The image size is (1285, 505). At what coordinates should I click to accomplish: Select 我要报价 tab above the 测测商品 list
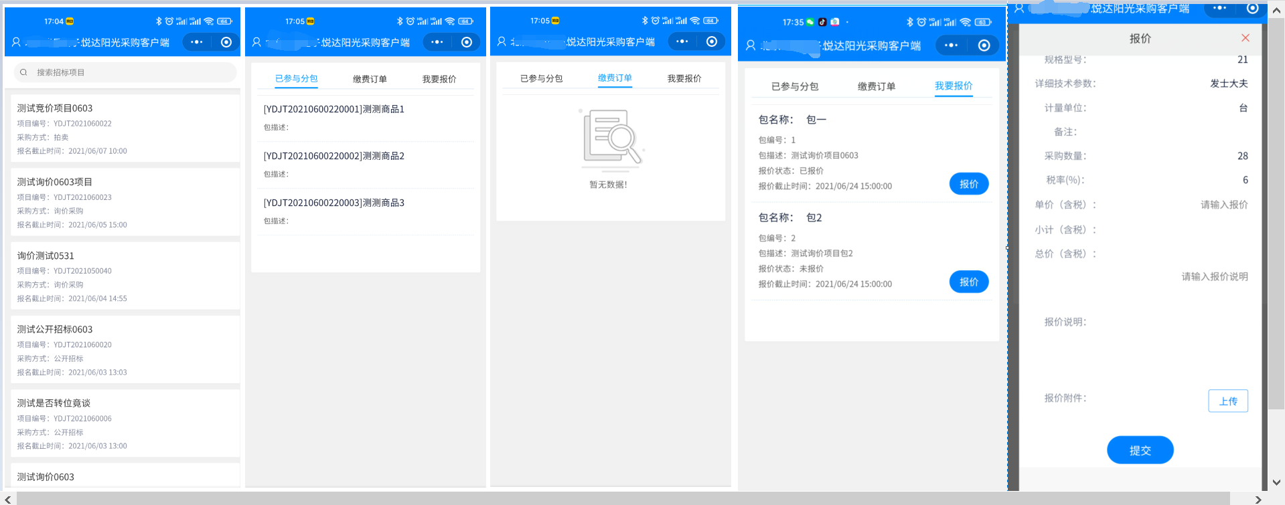coord(439,79)
